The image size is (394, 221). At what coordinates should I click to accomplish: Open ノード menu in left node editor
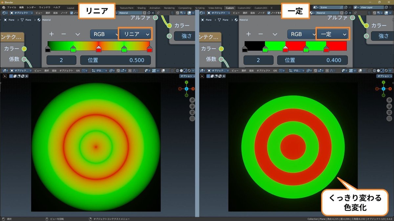(x=64, y=13)
